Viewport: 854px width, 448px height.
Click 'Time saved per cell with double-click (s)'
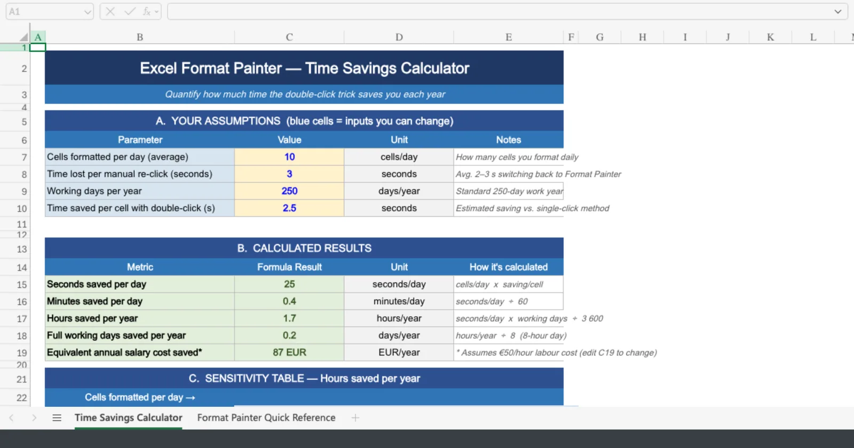140,208
